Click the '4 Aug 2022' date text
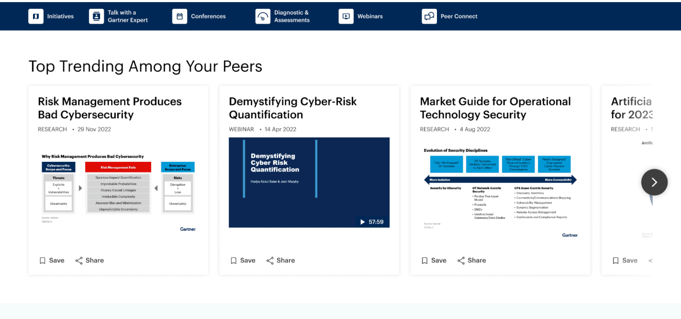 [475, 129]
